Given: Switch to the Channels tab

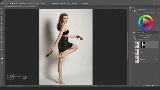Looking at the screenshot, I should 138,32.
